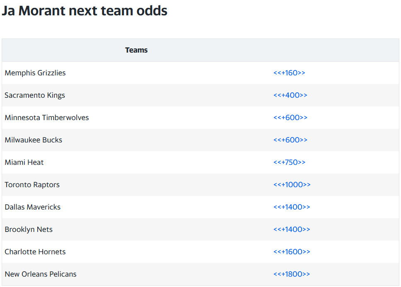
Task: Click the Ja Morant next team odds heading
Action: tap(85, 10)
